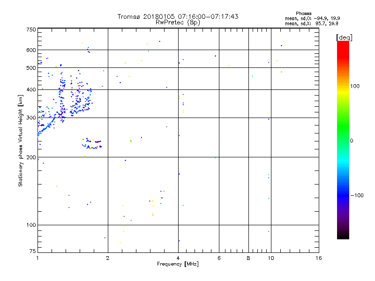Click the '0' colorbar tick label
The width and height of the screenshot is (375, 281).
(352, 141)
